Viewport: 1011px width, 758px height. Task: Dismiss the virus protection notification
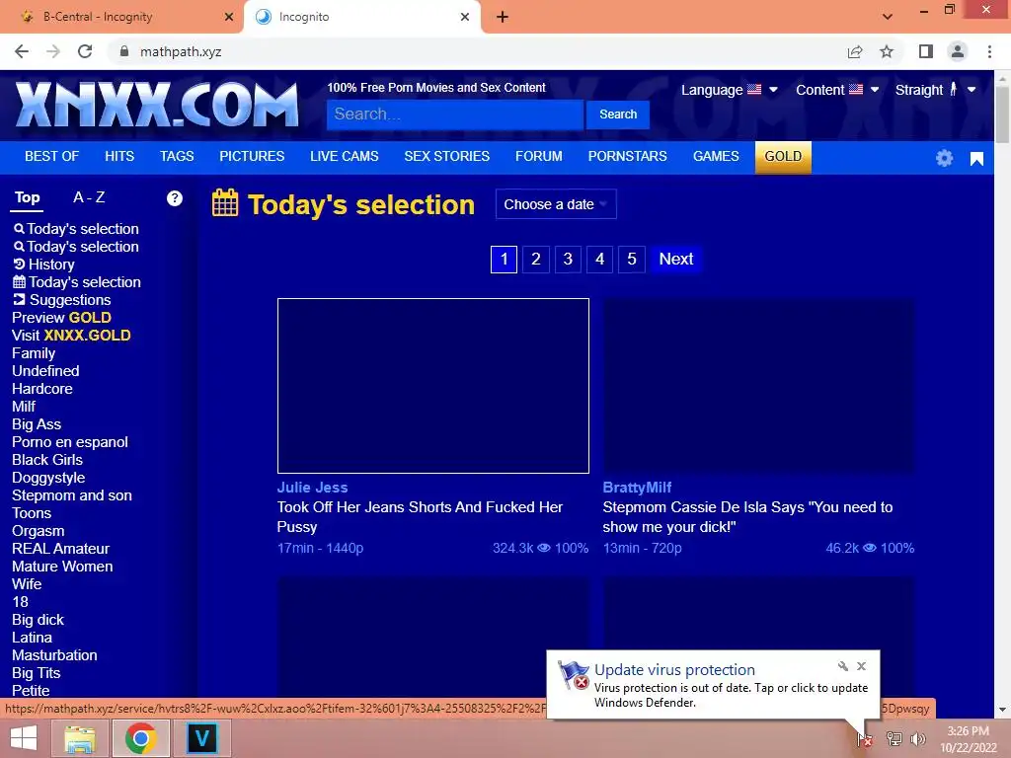[x=861, y=666]
